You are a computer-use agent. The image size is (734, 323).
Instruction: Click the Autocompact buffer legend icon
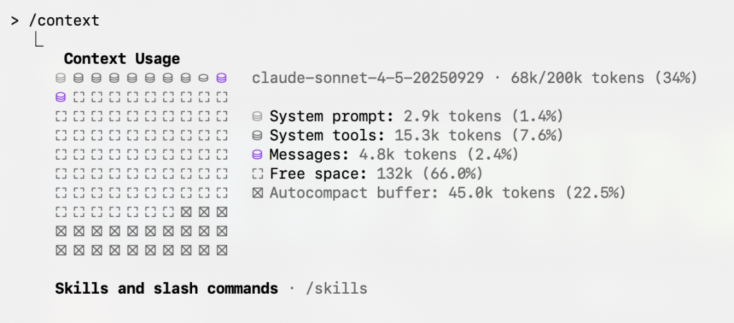click(x=258, y=193)
